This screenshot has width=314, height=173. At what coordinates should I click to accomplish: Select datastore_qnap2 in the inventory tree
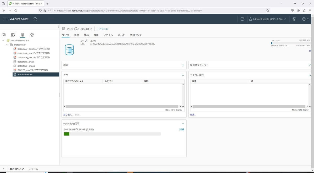[x=26, y=66]
